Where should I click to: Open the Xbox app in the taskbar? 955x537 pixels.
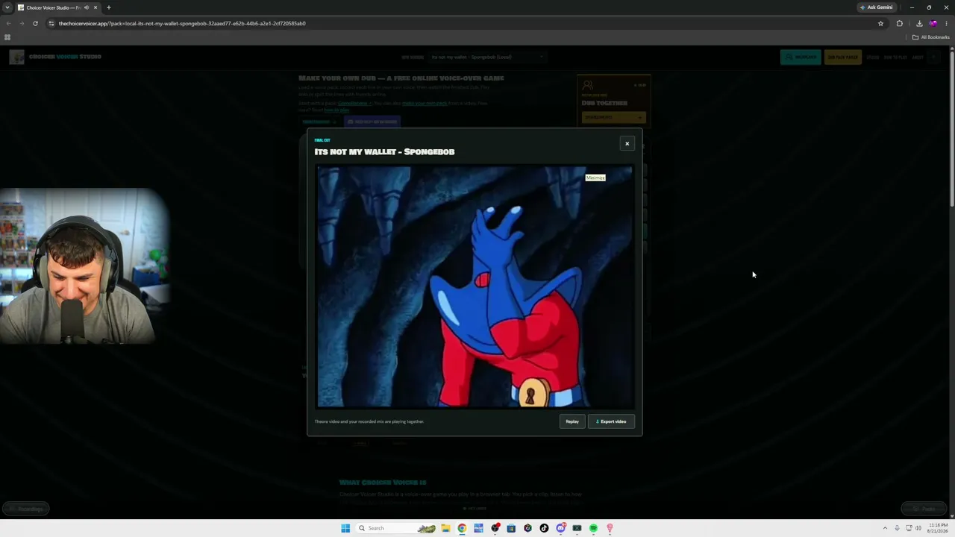point(577,528)
